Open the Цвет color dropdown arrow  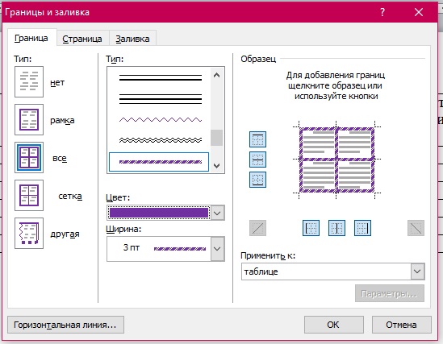coord(217,213)
